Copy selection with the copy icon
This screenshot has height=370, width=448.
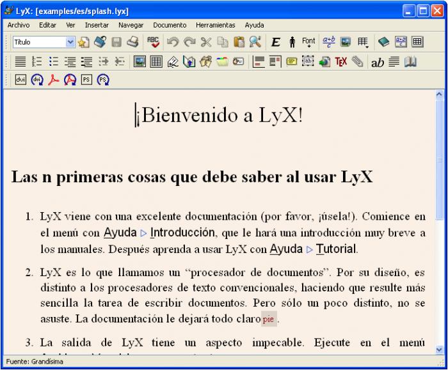222,42
